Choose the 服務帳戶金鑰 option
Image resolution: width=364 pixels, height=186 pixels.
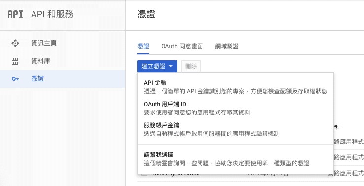click(x=235, y=129)
